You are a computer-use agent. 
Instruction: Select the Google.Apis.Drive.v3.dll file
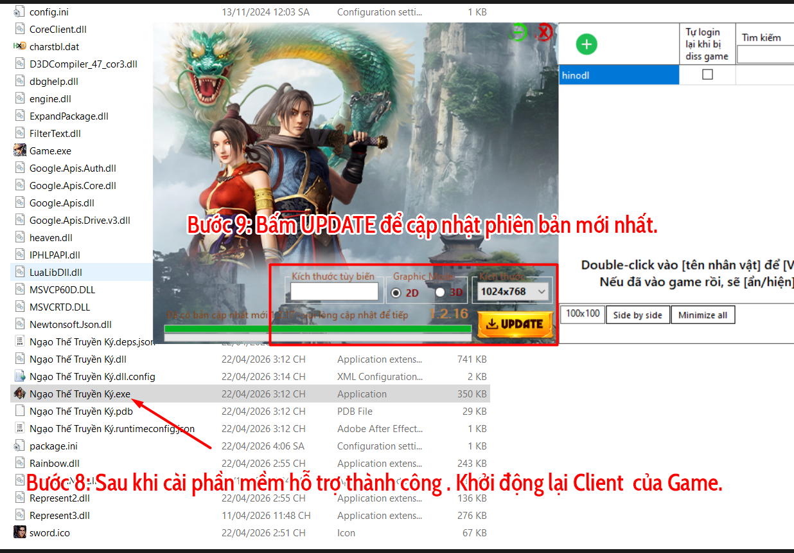click(x=80, y=221)
